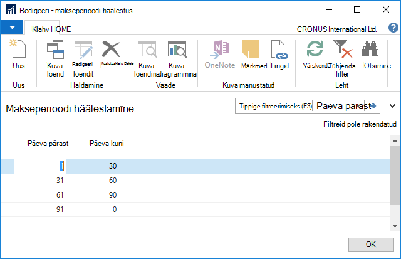The width and height of the screenshot is (401, 259).
Task: Switch to the Klahv HOME tab
Action: [x=51, y=29]
